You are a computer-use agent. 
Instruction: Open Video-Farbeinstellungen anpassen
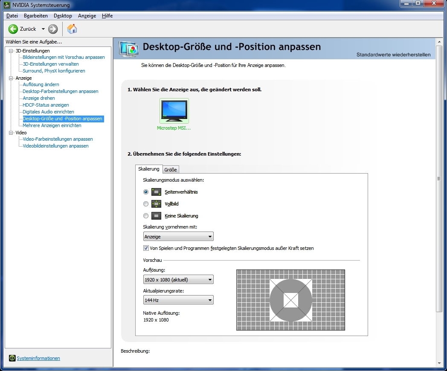(58, 139)
